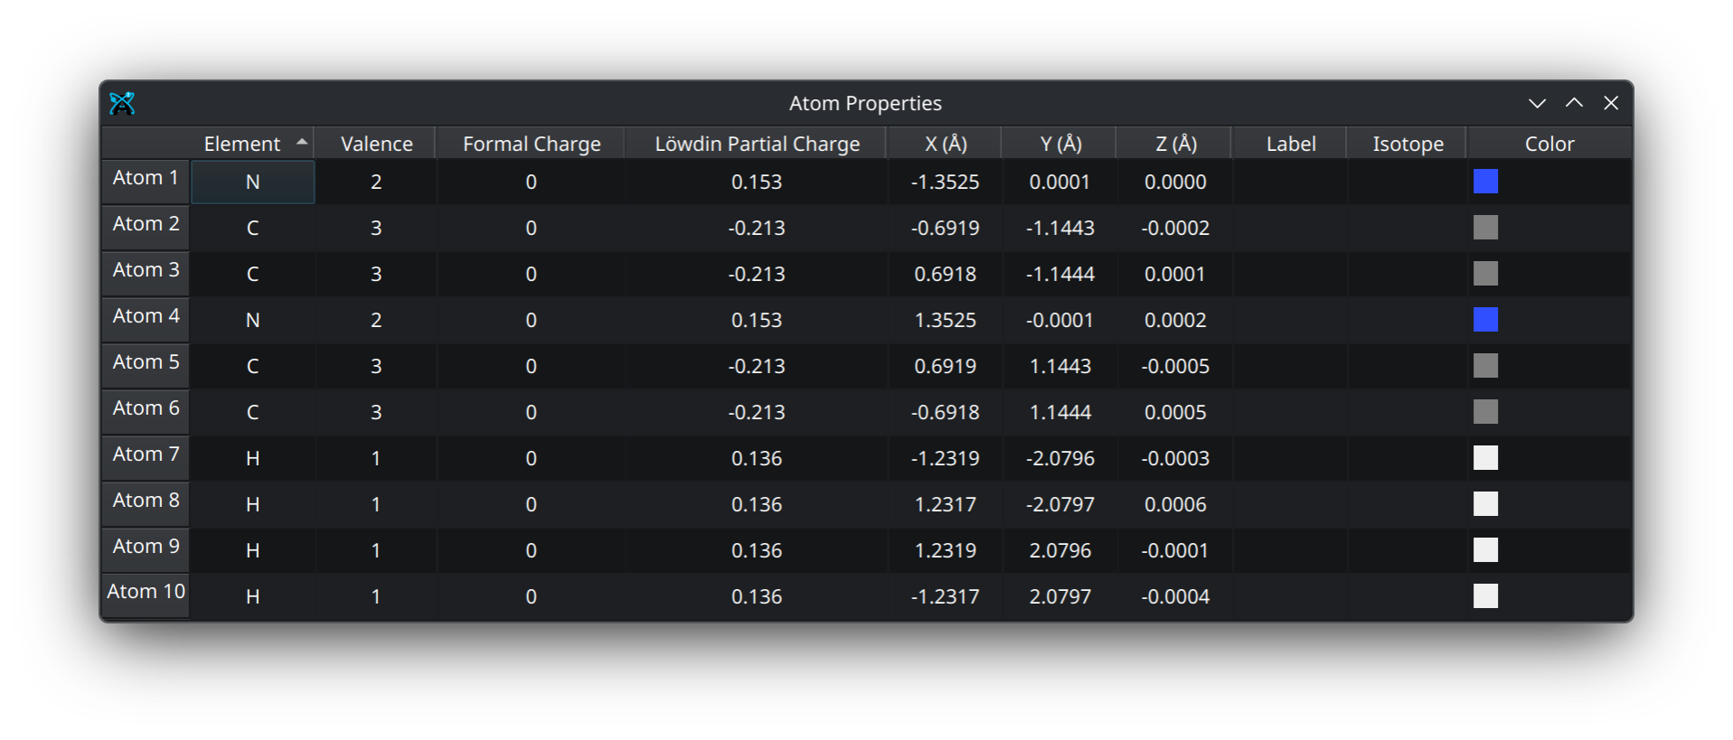
Task: Click Y value -1.1443 for Atom 2
Action: point(1060,229)
